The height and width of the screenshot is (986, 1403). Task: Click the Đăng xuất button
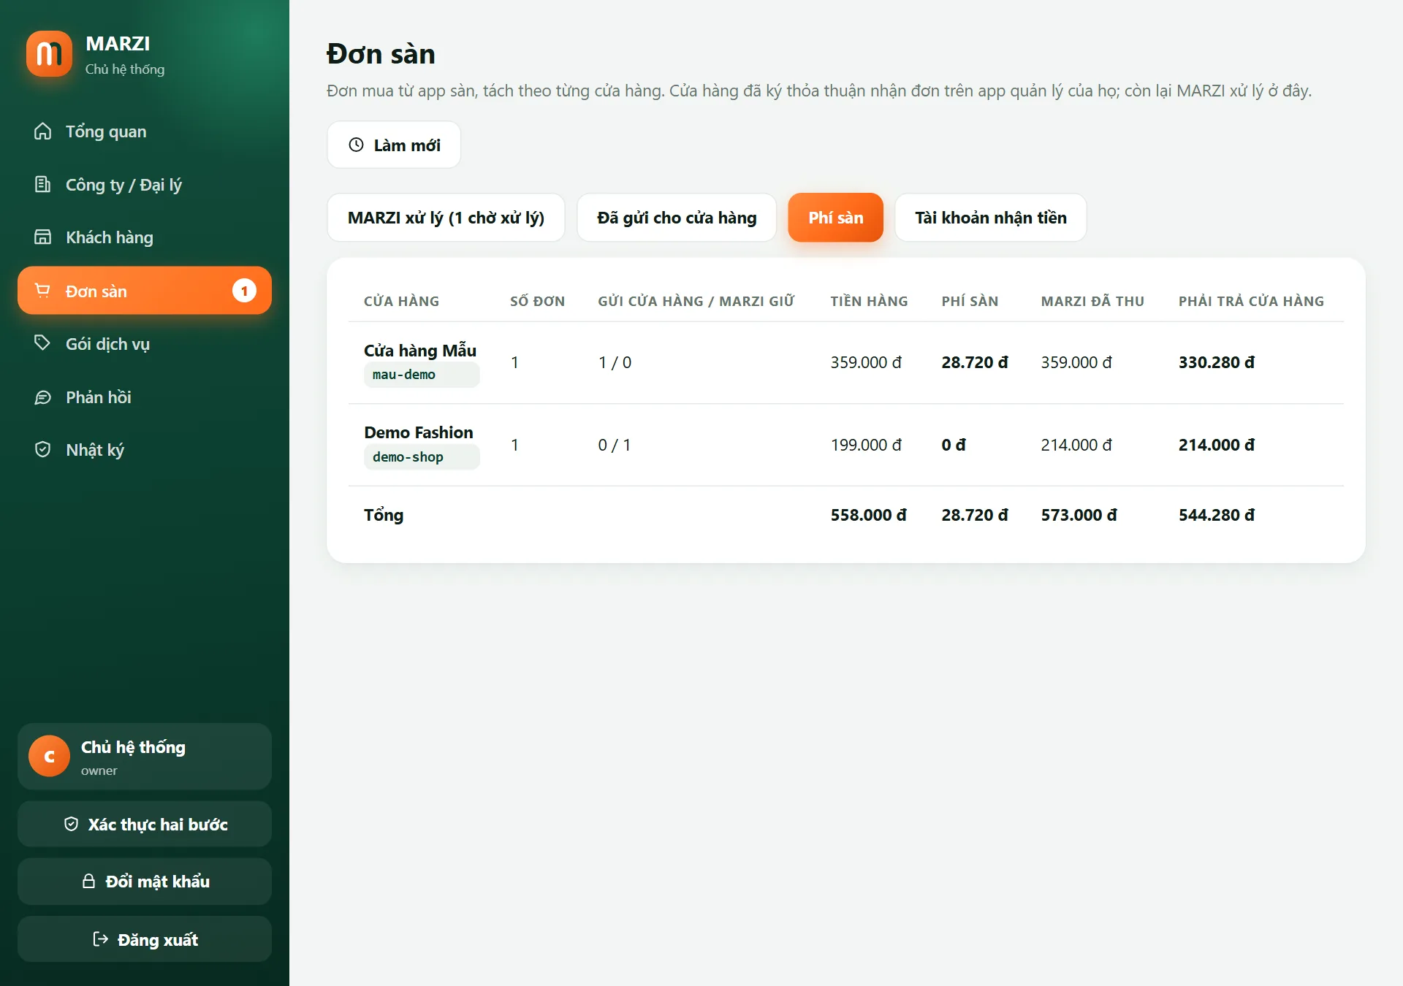[145, 939]
